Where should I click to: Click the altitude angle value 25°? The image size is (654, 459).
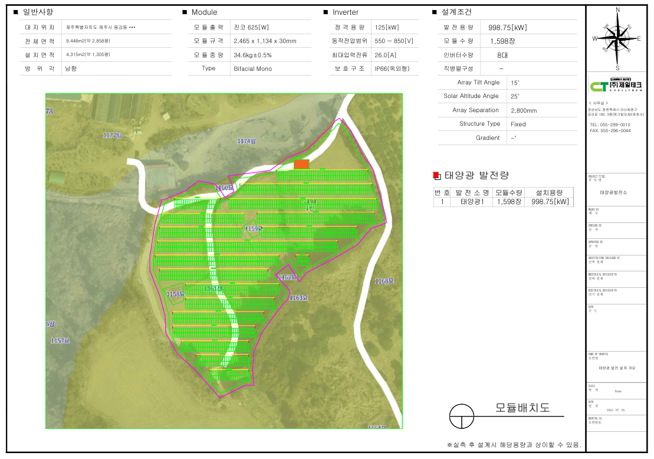click(515, 96)
